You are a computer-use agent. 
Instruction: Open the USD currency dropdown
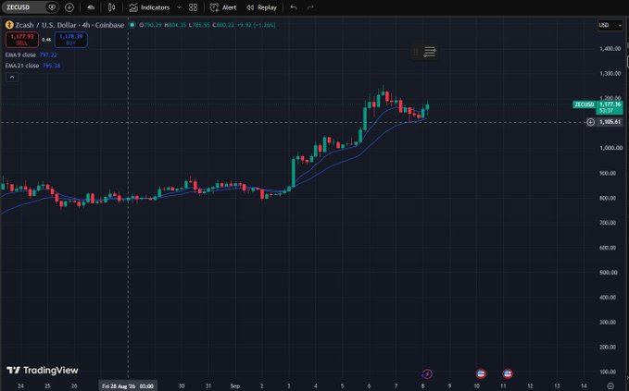tap(610, 25)
